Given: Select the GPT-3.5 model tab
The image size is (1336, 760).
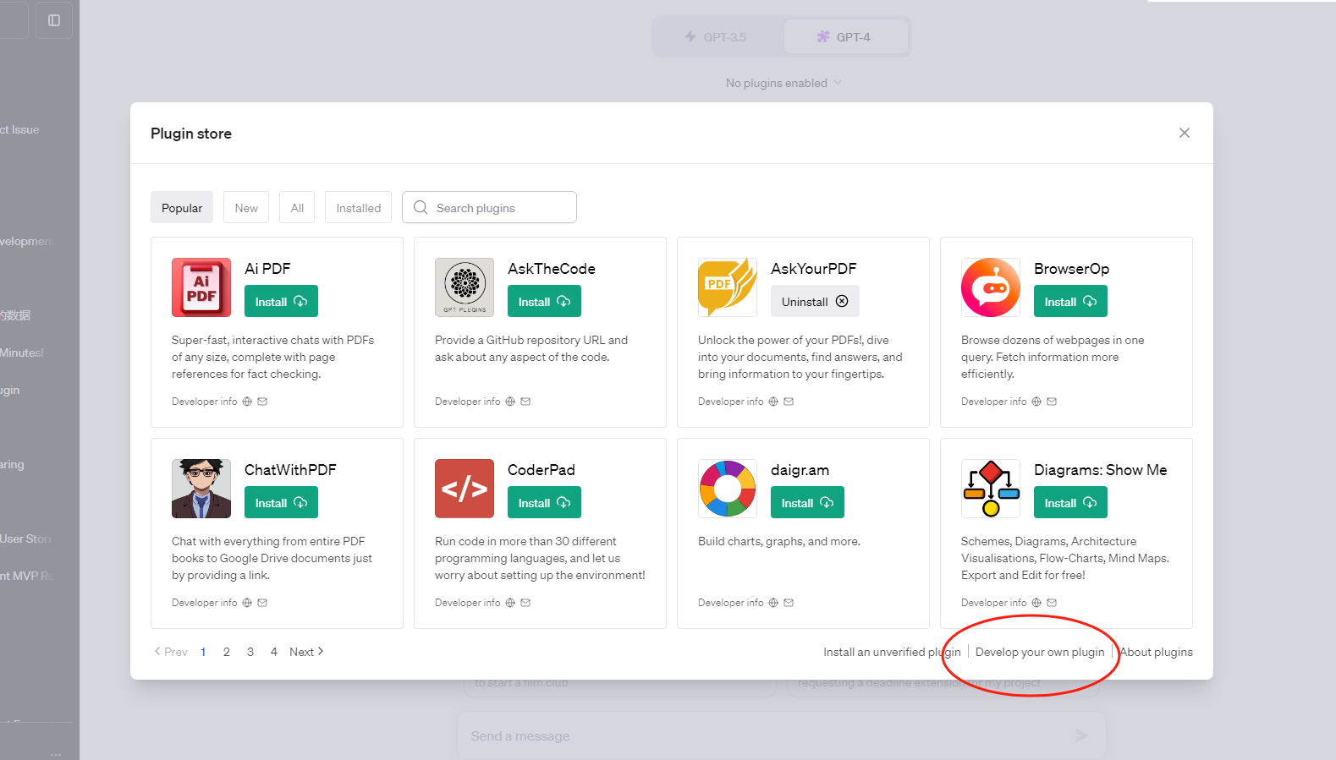Looking at the screenshot, I should click(x=717, y=37).
